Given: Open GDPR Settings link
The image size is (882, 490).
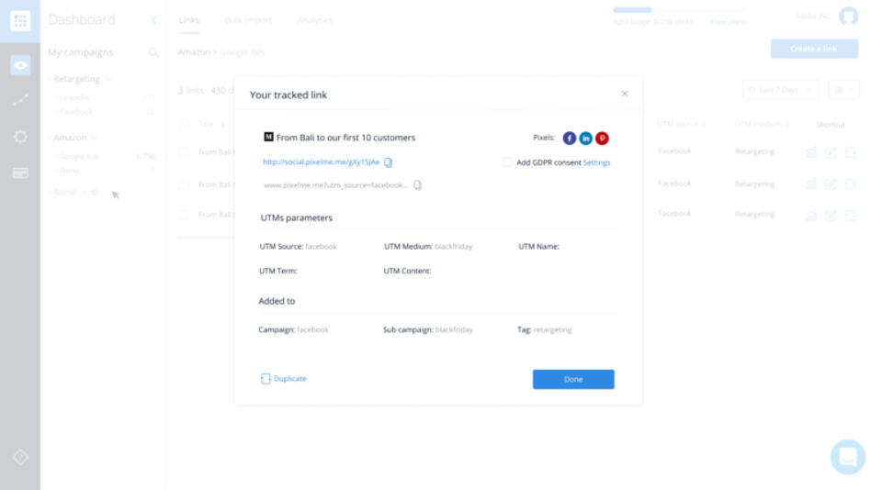Looking at the screenshot, I should (x=596, y=162).
